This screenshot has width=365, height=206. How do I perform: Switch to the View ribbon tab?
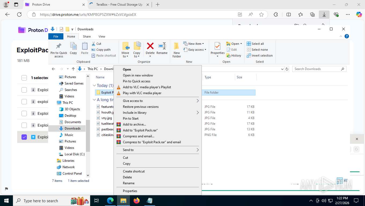click(102, 36)
